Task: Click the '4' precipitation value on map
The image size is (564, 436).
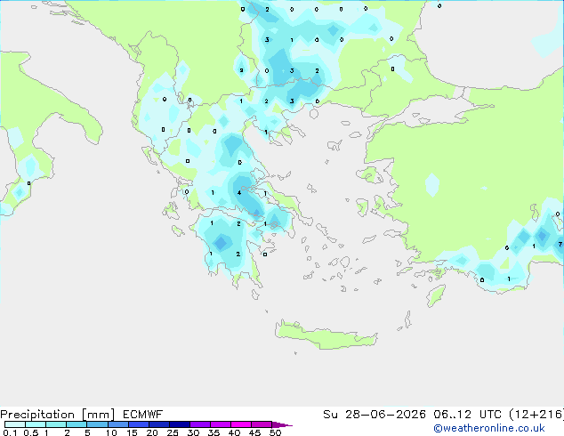Action: (x=239, y=193)
